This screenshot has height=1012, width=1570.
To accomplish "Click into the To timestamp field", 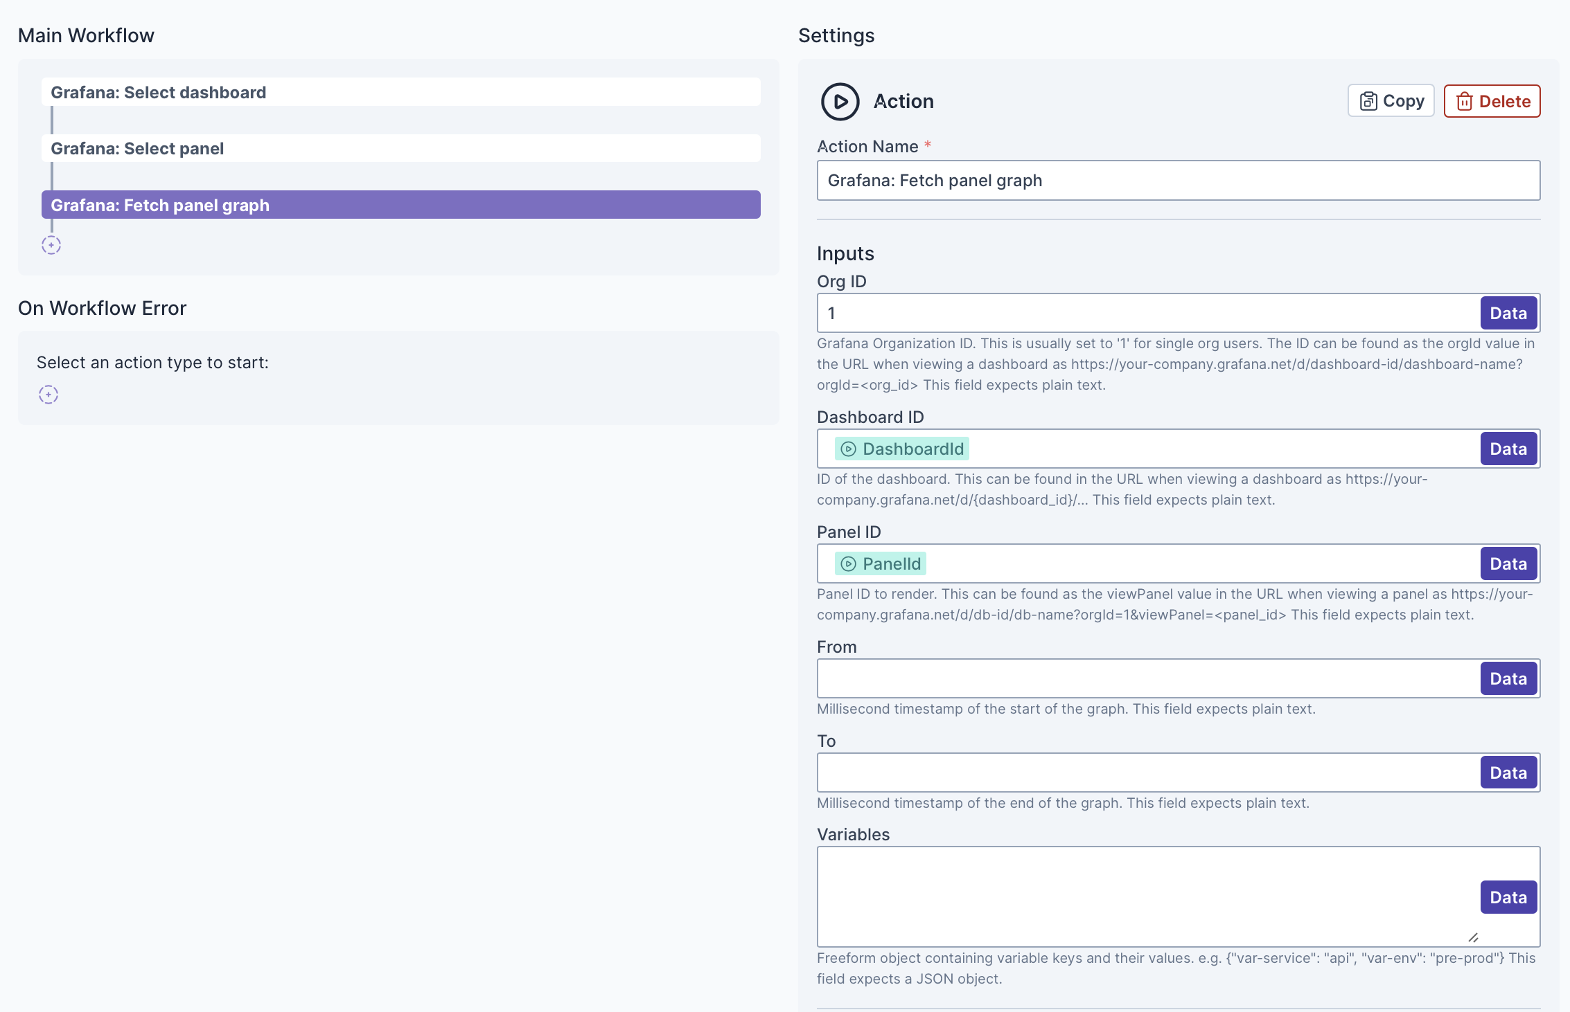I will click(x=1147, y=772).
